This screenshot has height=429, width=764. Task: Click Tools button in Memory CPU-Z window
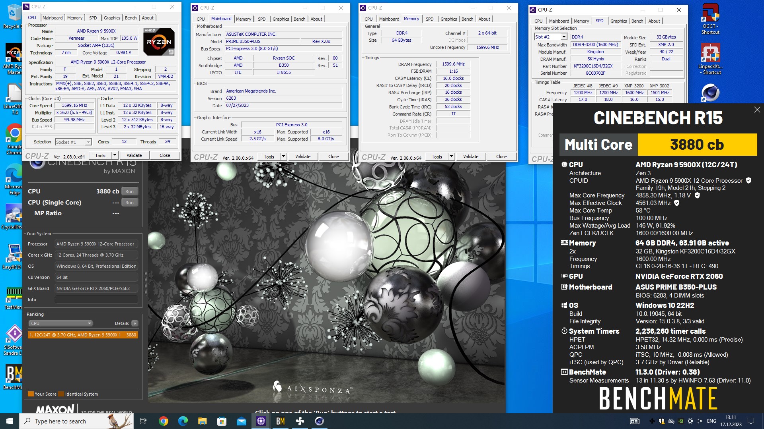pyautogui.click(x=437, y=157)
